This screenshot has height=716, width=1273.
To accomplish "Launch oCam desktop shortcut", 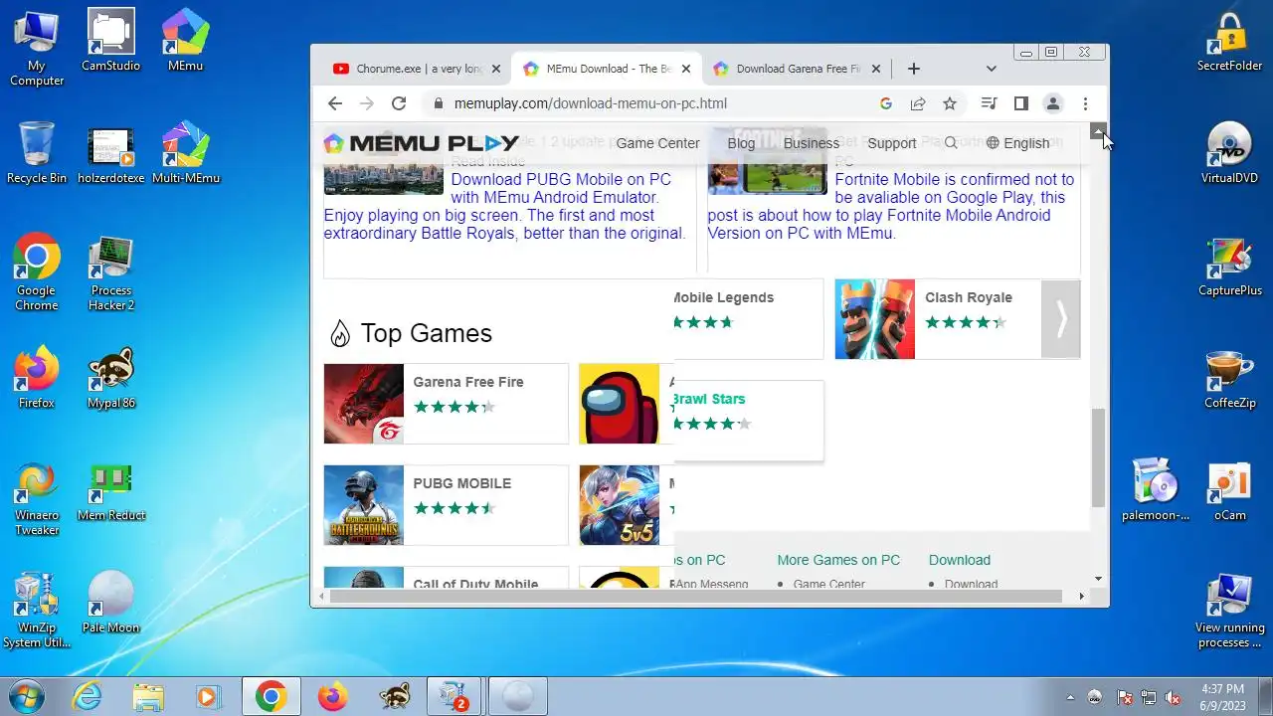I will [x=1230, y=489].
